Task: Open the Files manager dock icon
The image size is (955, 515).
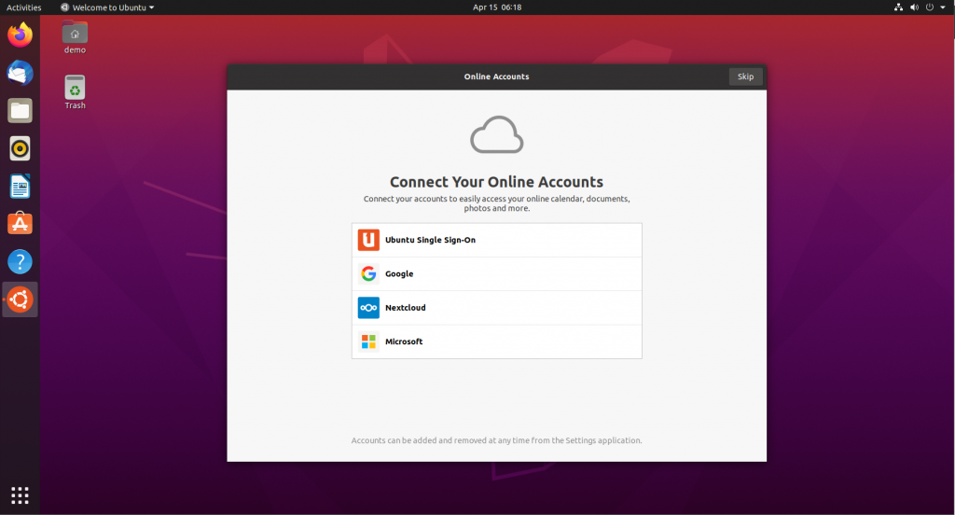Action: coord(21,110)
